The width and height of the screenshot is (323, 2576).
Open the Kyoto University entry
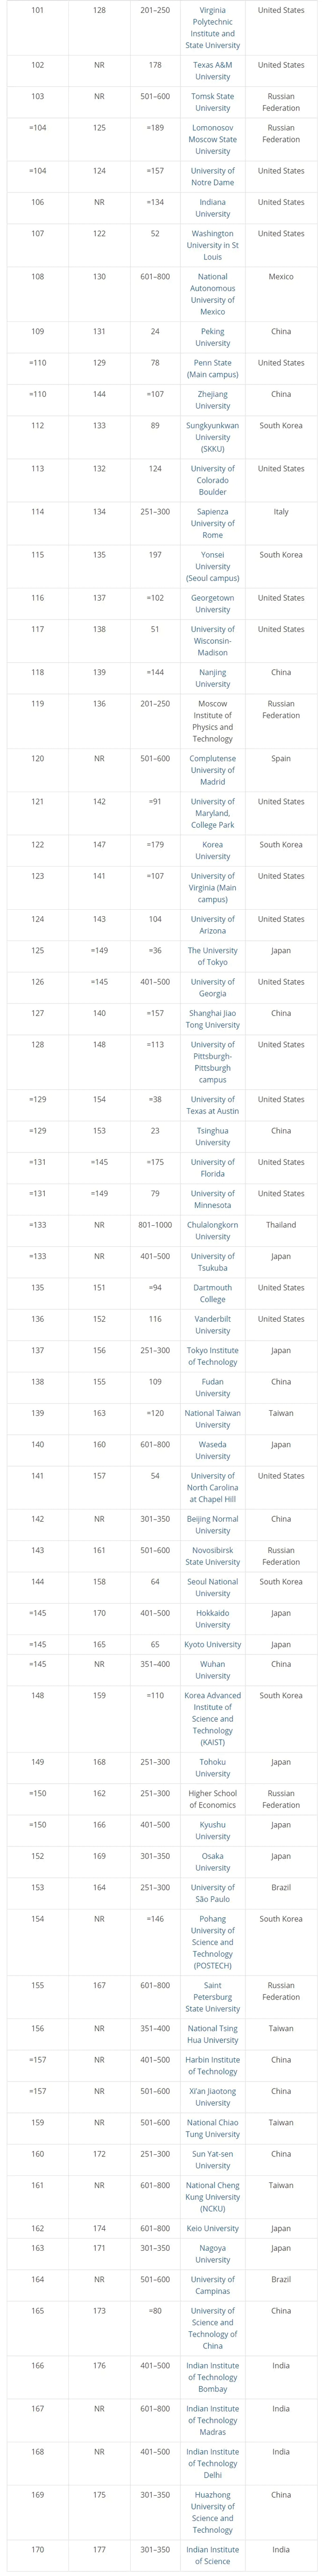(212, 1644)
